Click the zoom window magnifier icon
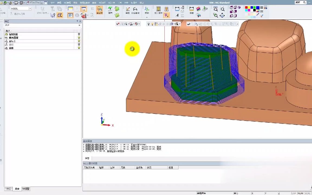 point(216,9)
